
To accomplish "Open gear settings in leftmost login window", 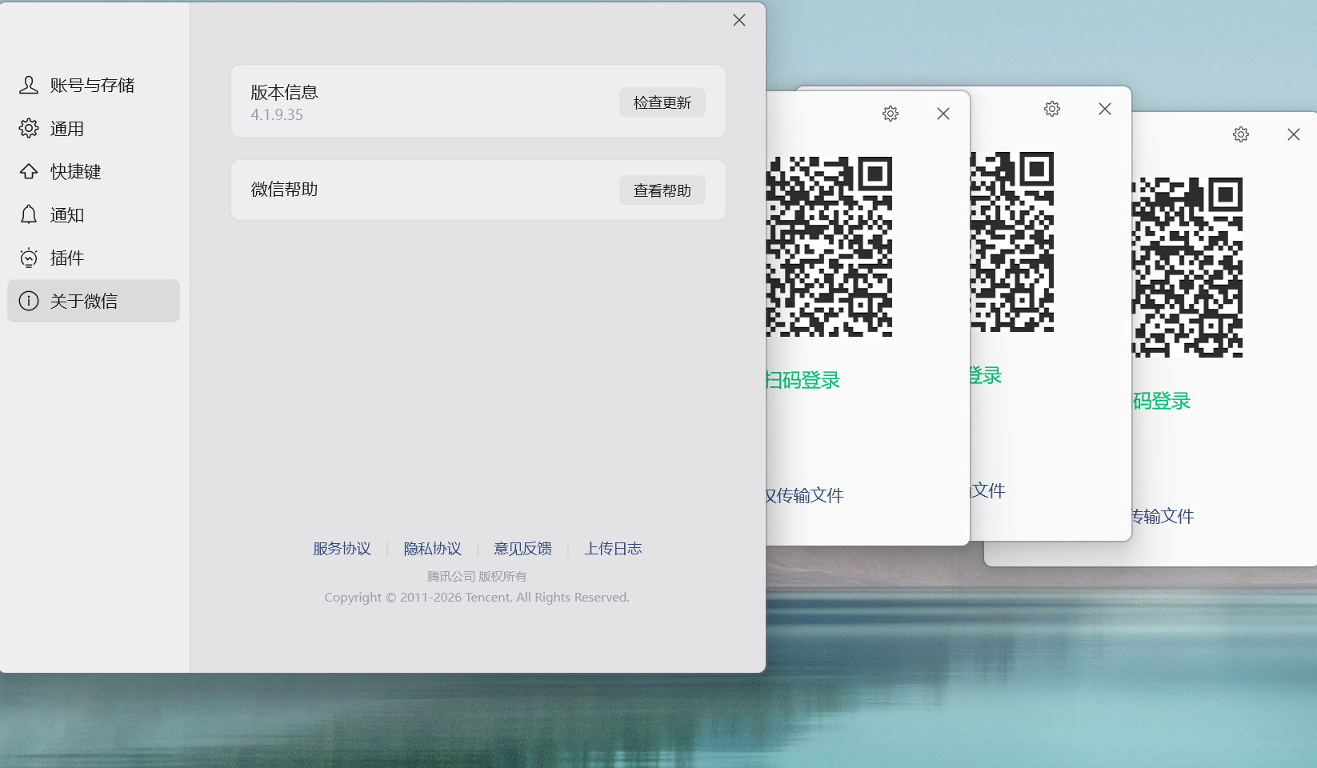I will [x=891, y=114].
